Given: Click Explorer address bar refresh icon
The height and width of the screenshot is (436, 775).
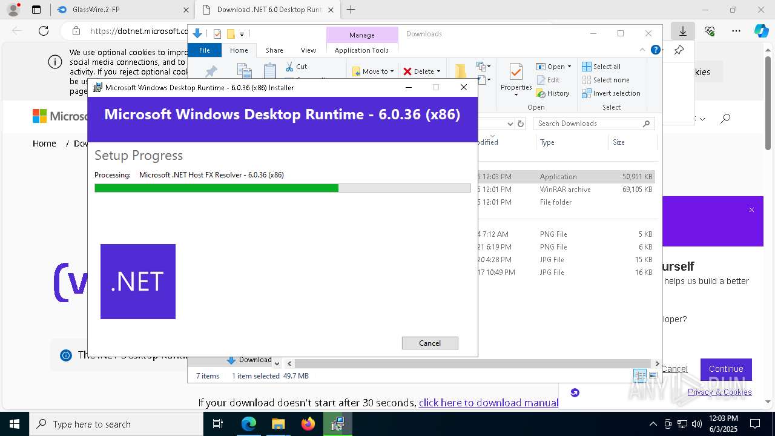Looking at the screenshot, I should pos(521,124).
